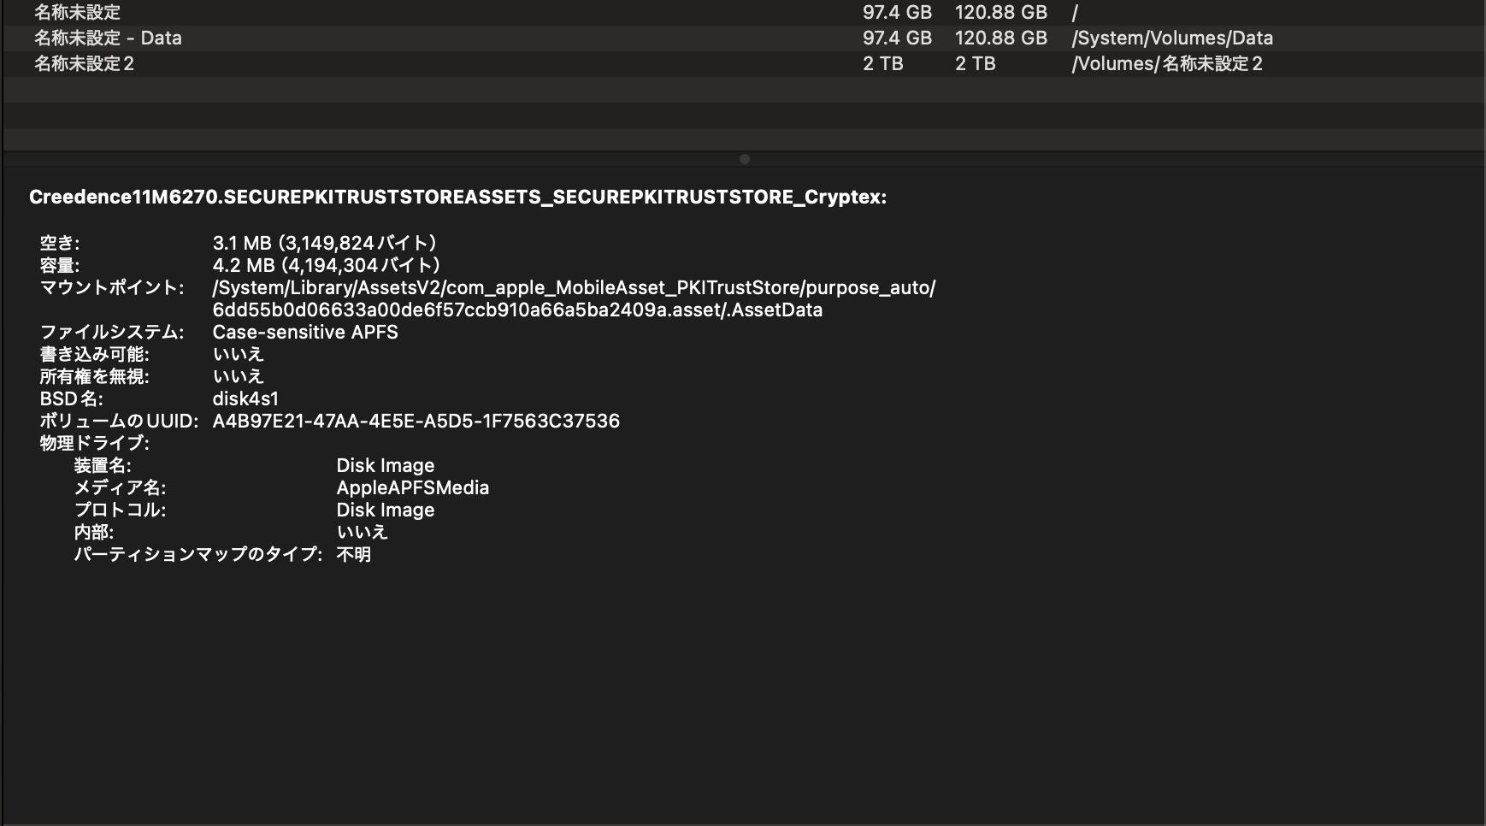1486x826 pixels.
Task: Select the 名称未設定 - Data volume row
Action: (108, 38)
